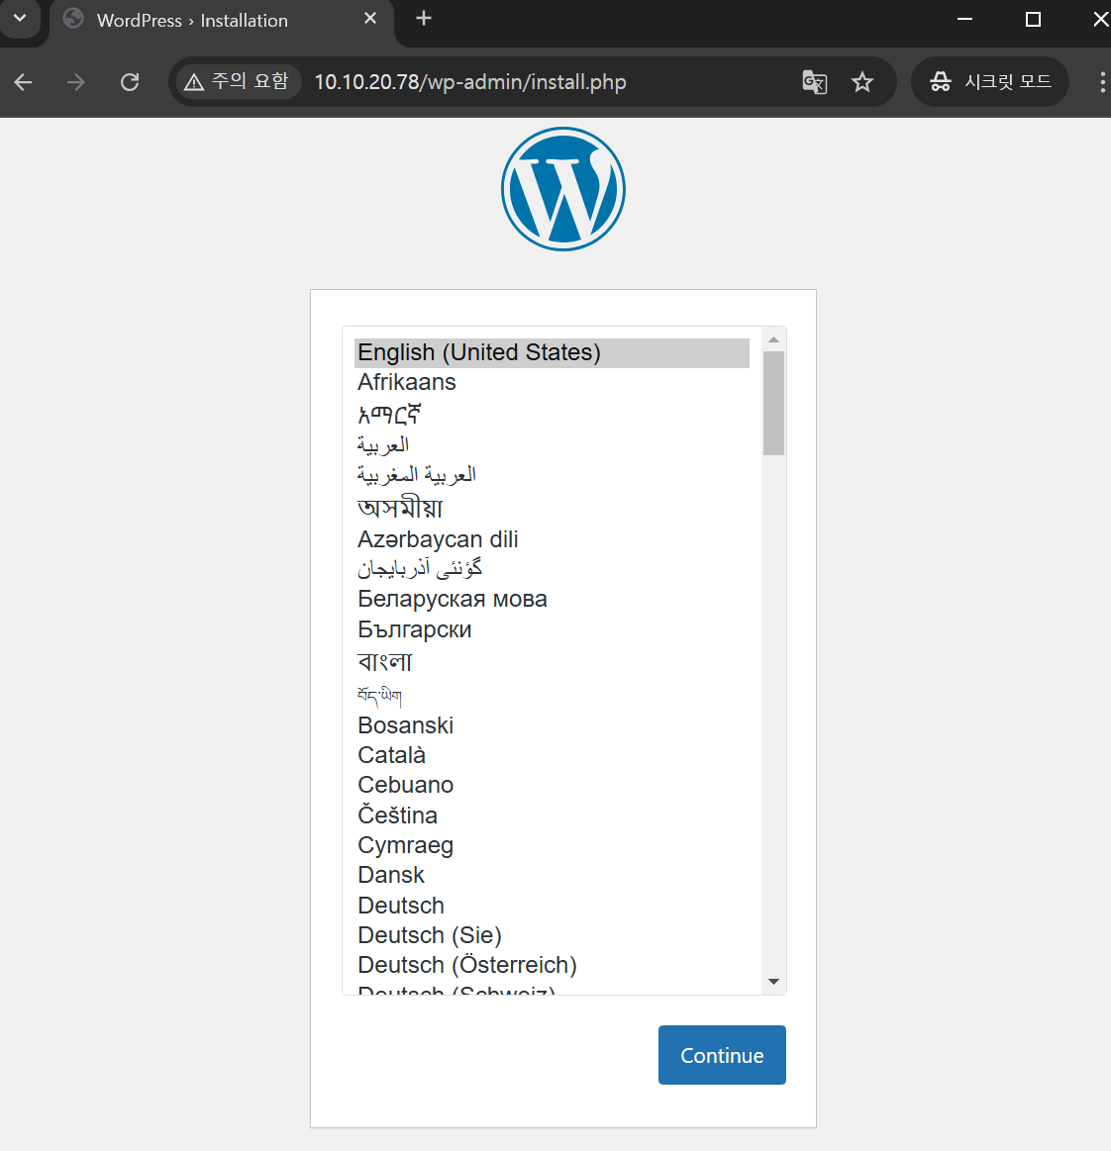
Task: Click the language list scroll down arrow
Action: coord(774,982)
